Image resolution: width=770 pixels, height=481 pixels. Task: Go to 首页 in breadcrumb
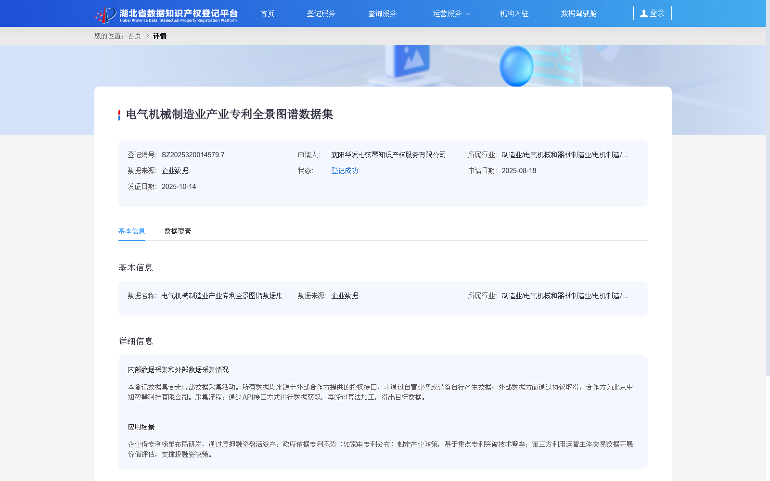pos(134,36)
